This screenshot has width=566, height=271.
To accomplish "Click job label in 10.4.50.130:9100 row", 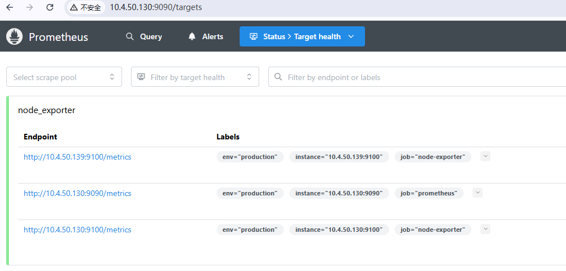I will [433, 230].
